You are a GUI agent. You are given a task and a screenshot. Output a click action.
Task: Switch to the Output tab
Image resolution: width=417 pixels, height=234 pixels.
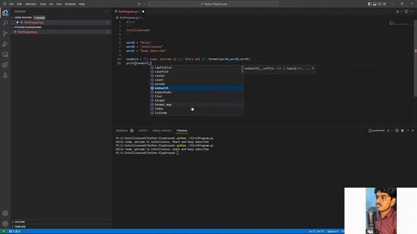[x=143, y=131]
